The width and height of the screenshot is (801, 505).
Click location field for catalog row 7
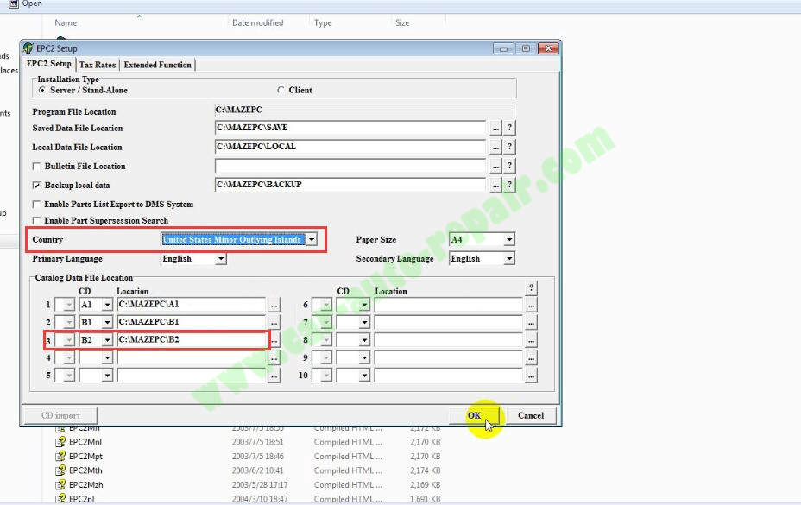coord(449,323)
